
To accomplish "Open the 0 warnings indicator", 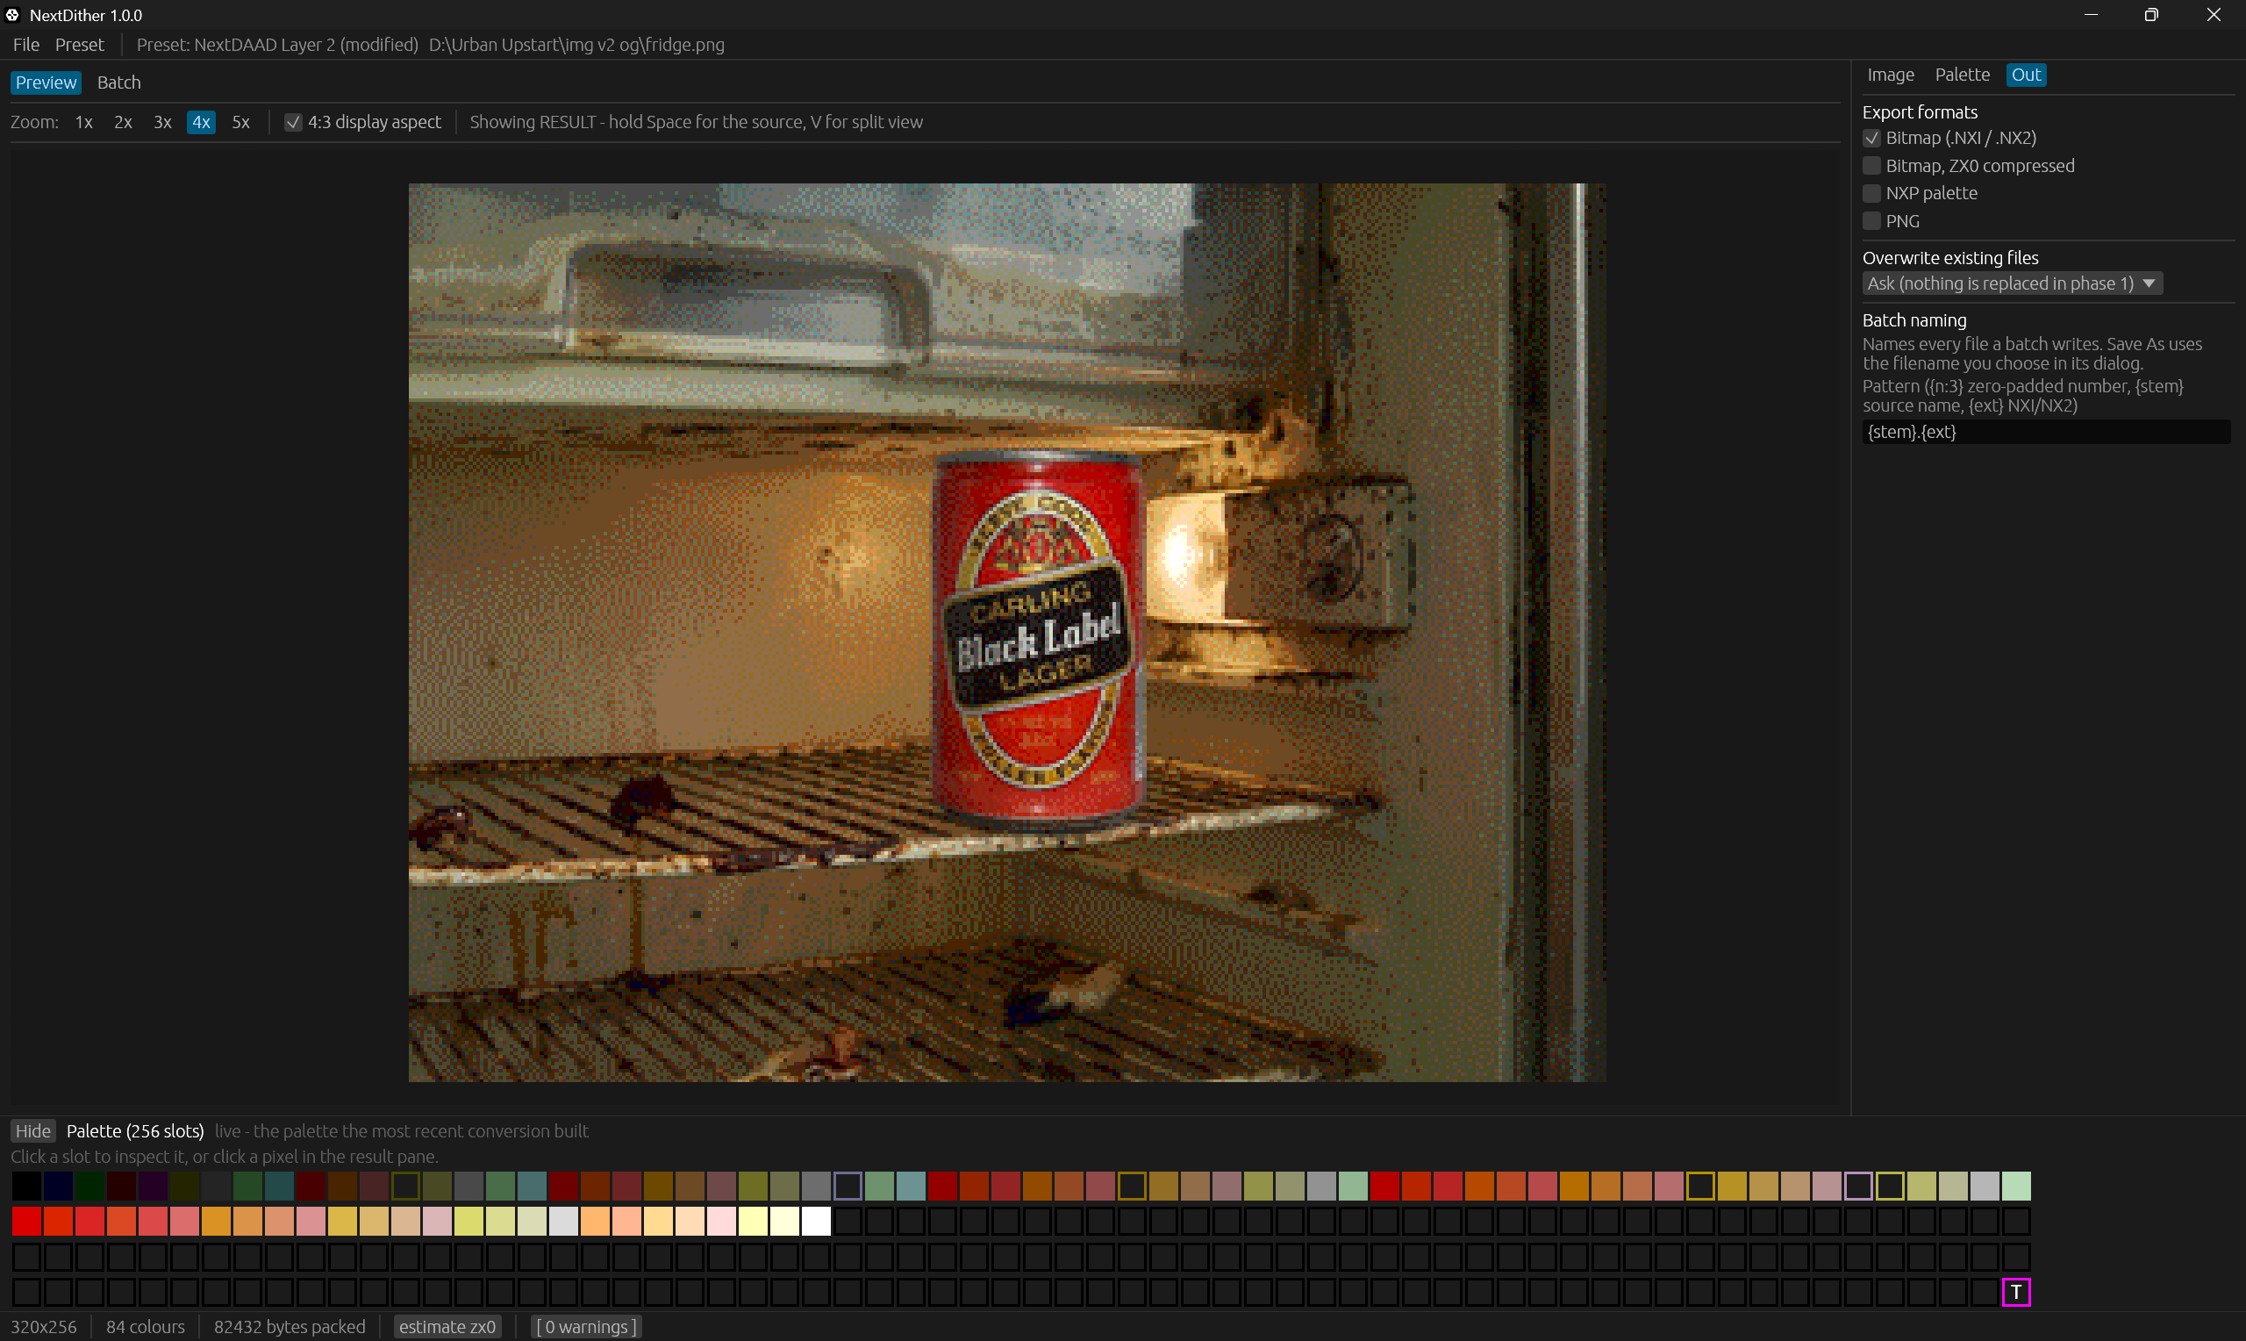I will [x=587, y=1327].
